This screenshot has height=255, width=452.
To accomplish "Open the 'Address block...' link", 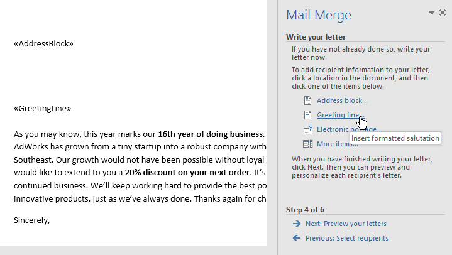I will [x=342, y=100].
